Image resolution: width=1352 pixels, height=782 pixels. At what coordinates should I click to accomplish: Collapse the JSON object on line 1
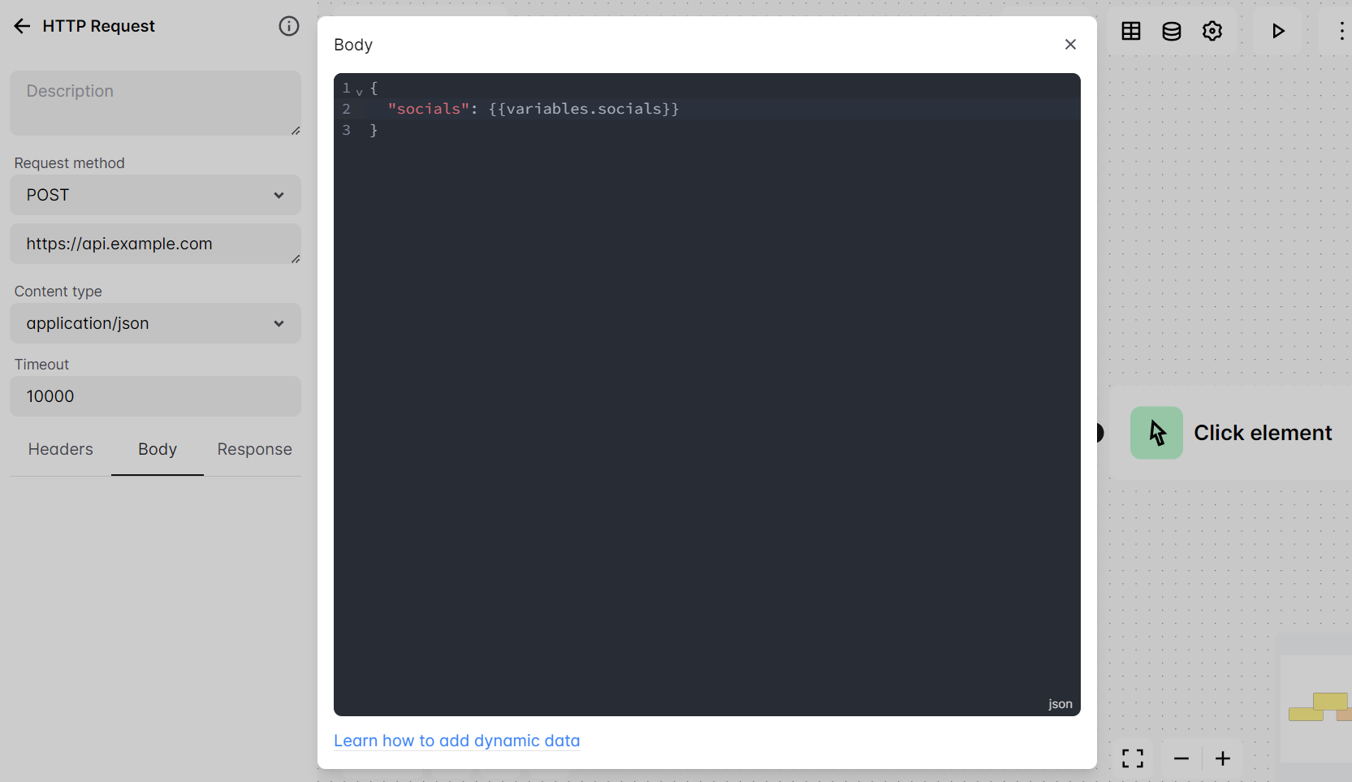point(360,91)
